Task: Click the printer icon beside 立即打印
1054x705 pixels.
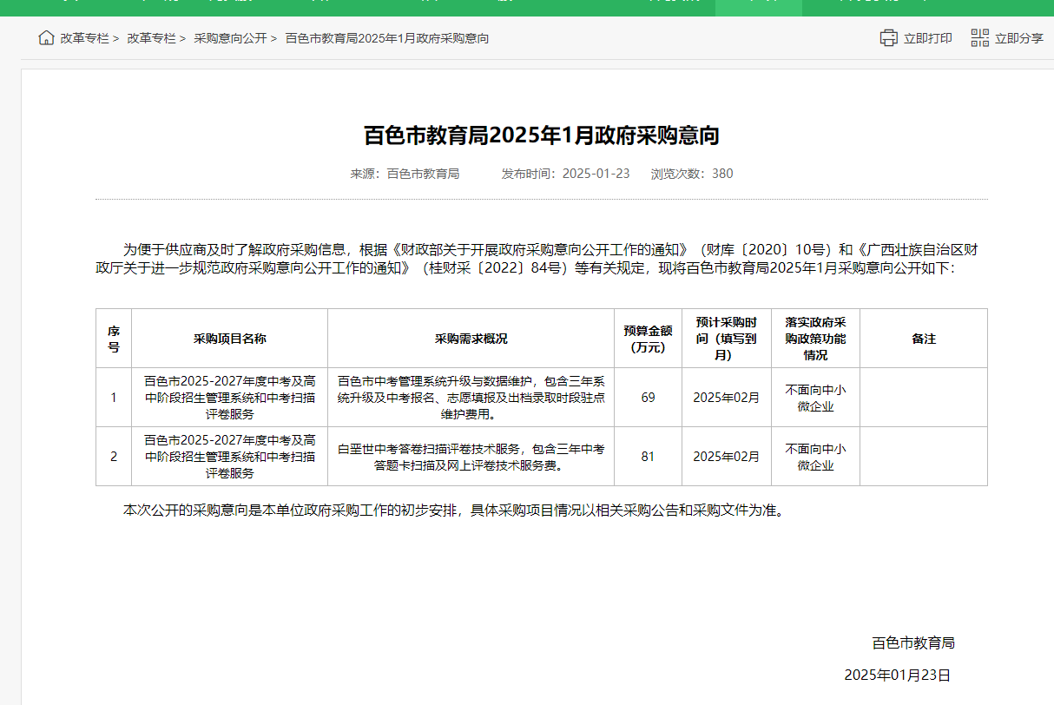Action: [x=888, y=38]
